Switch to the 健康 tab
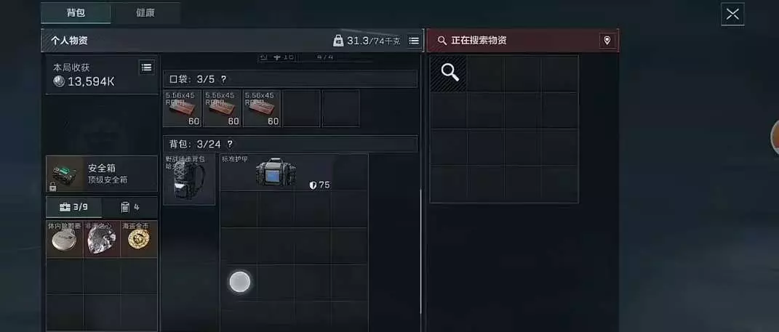The height and width of the screenshot is (332, 779). 145,13
